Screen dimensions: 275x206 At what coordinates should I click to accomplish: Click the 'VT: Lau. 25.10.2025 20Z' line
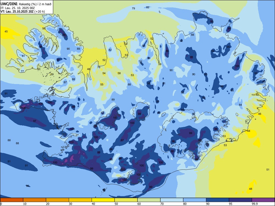(x=17, y=12)
